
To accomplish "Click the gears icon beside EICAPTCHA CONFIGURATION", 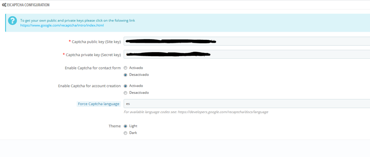I will (4, 5).
